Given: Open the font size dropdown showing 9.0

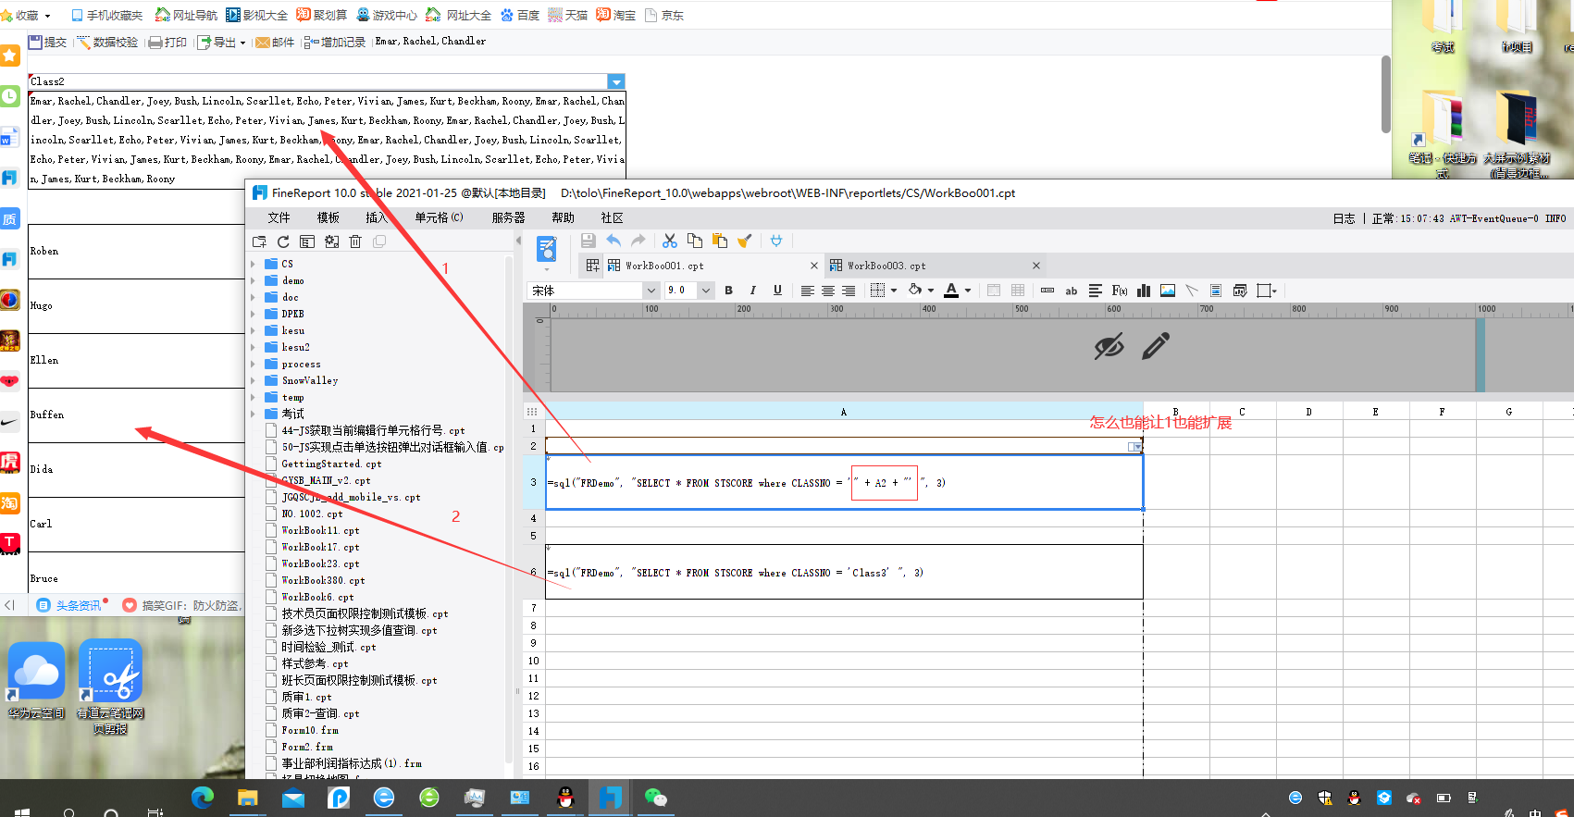Looking at the screenshot, I should 706,291.
